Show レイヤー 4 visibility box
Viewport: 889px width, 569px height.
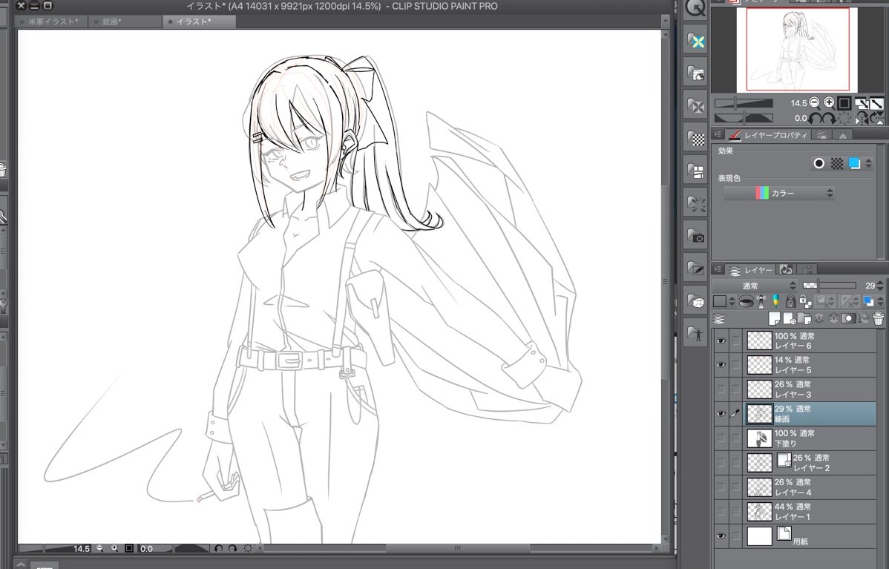point(721,487)
